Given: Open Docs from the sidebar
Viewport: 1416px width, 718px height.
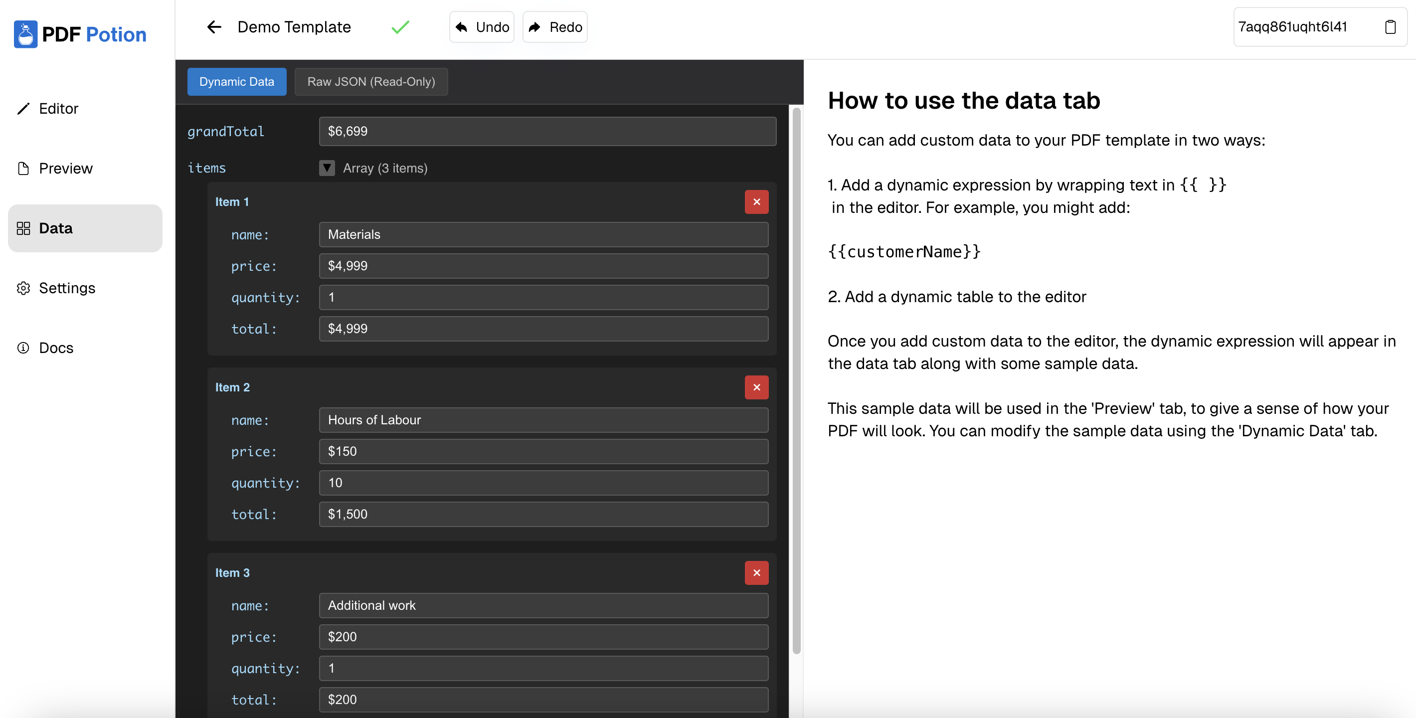Looking at the screenshot, I should point(55,348).
